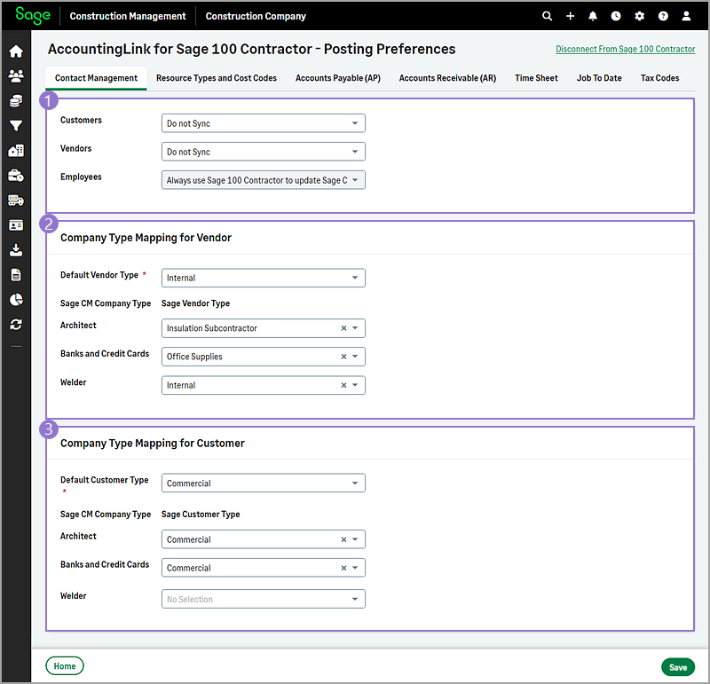Click the green Save button

point(677,667)
